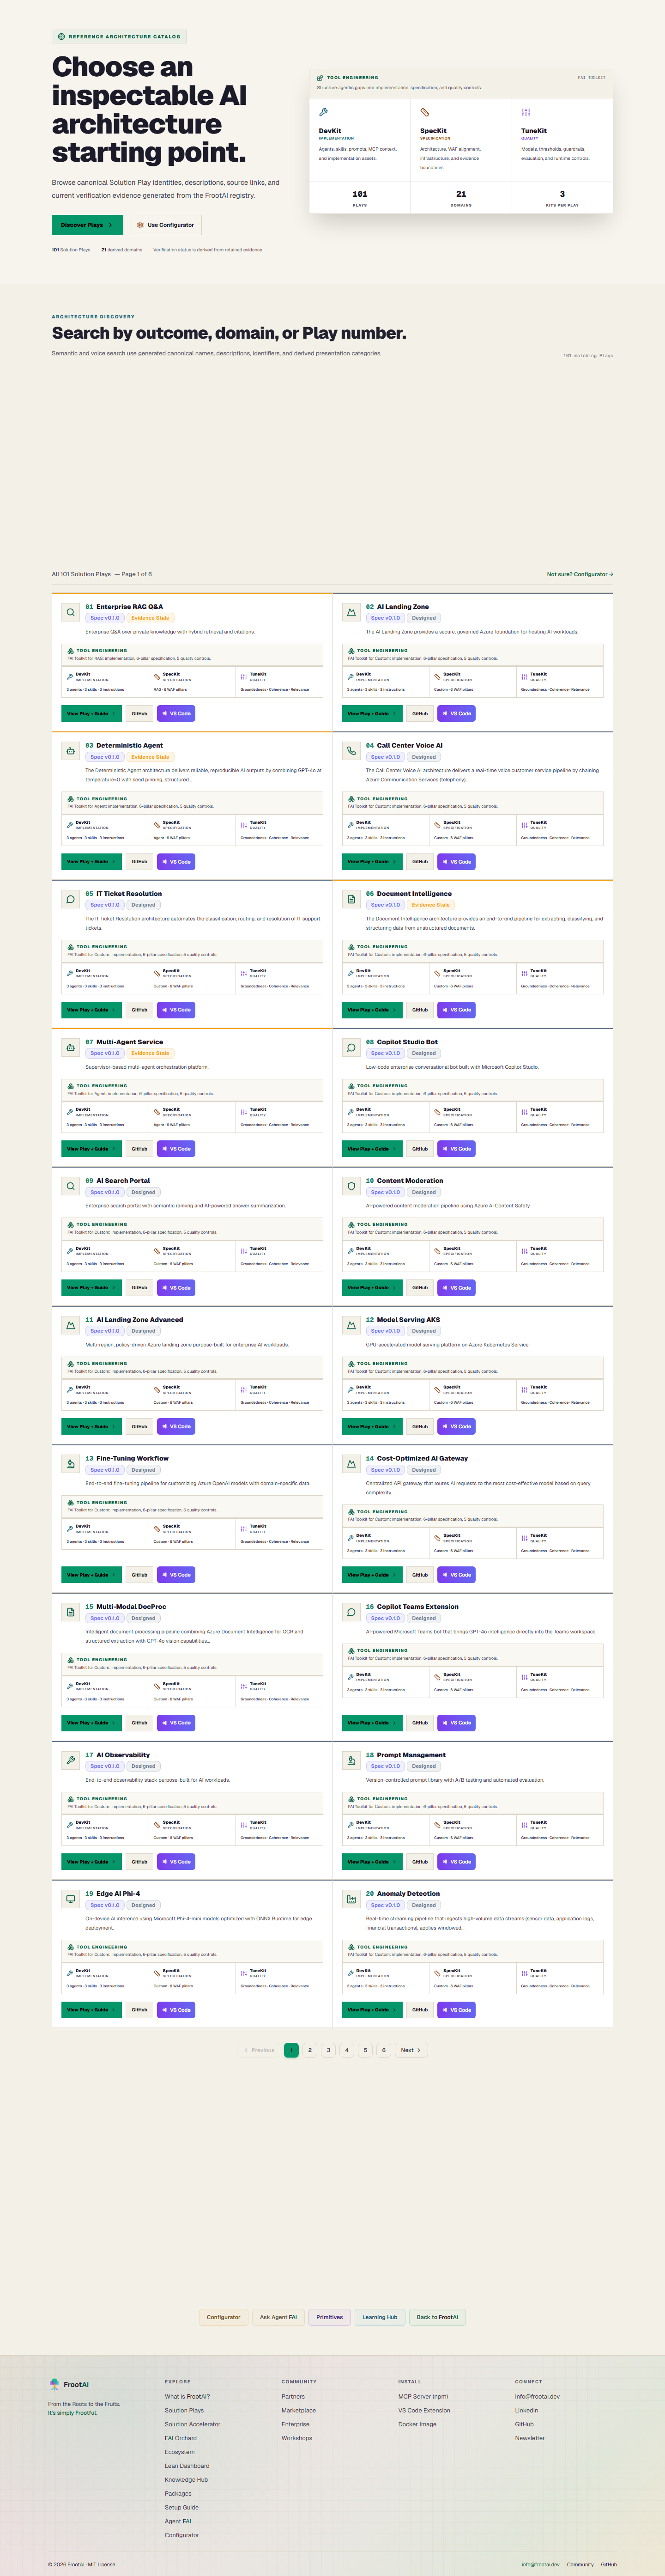This screenshot has width=665, height=2576.
Task: Click the Fine-Tuning Workflow icon
Action: click(x=70, y=1464)
